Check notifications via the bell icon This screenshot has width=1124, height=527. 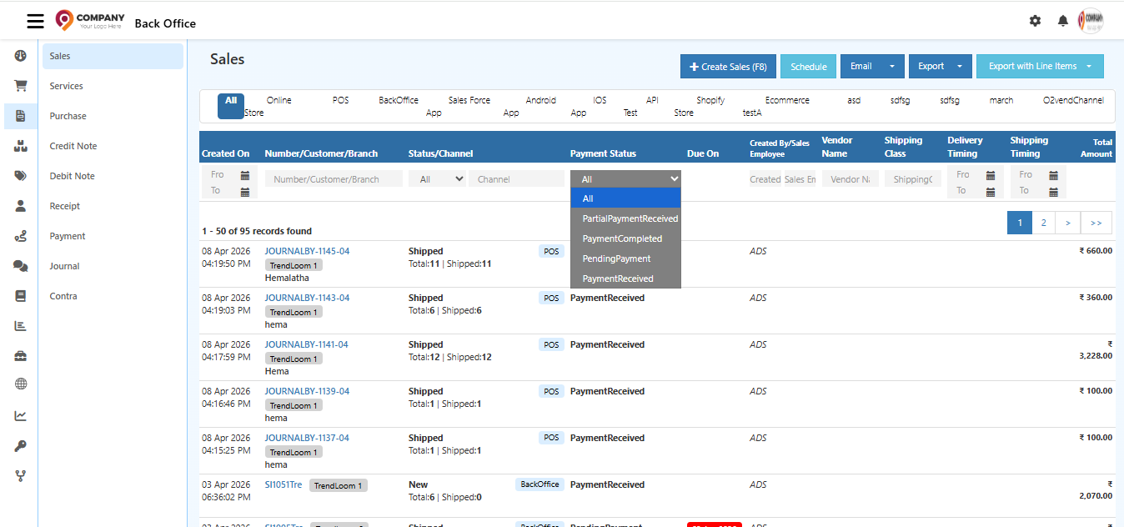click(x=1062, y=20)
